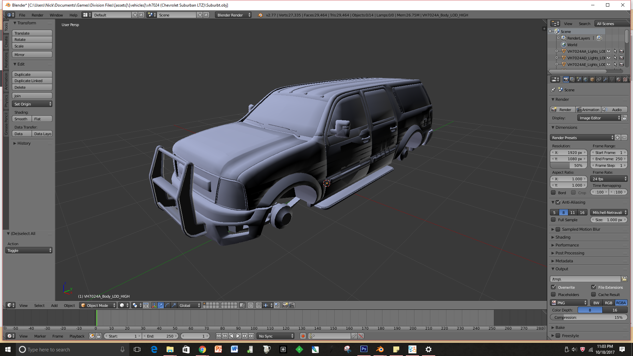Image resolution: width=633 pixels, height=356 pixels.
Task: Select 16 anti-aliasing samples
Action: click(x=582, y=212)
